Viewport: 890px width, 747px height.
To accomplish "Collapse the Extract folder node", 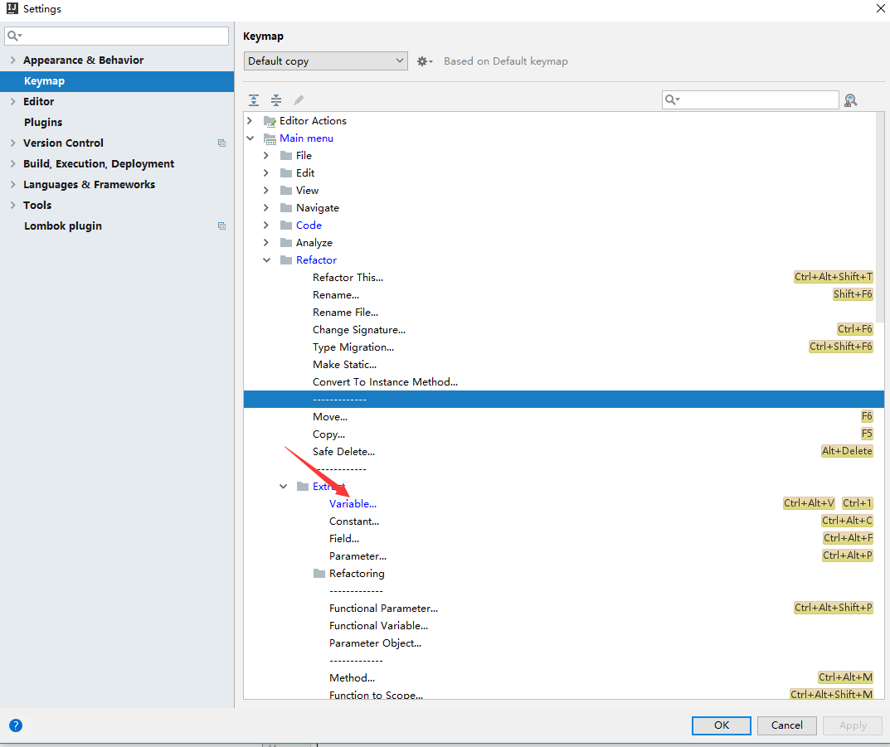I will pos(284,487).
